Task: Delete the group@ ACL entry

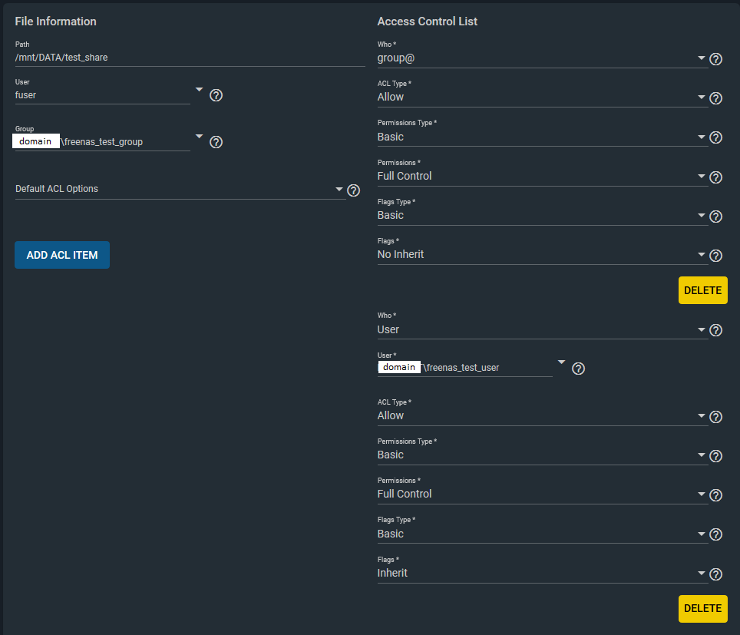Action: pyautogui.click(x=702, y=290)
